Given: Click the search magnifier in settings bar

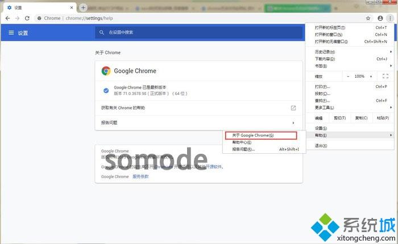Looking at the screenshot, I should coord(102,32).
